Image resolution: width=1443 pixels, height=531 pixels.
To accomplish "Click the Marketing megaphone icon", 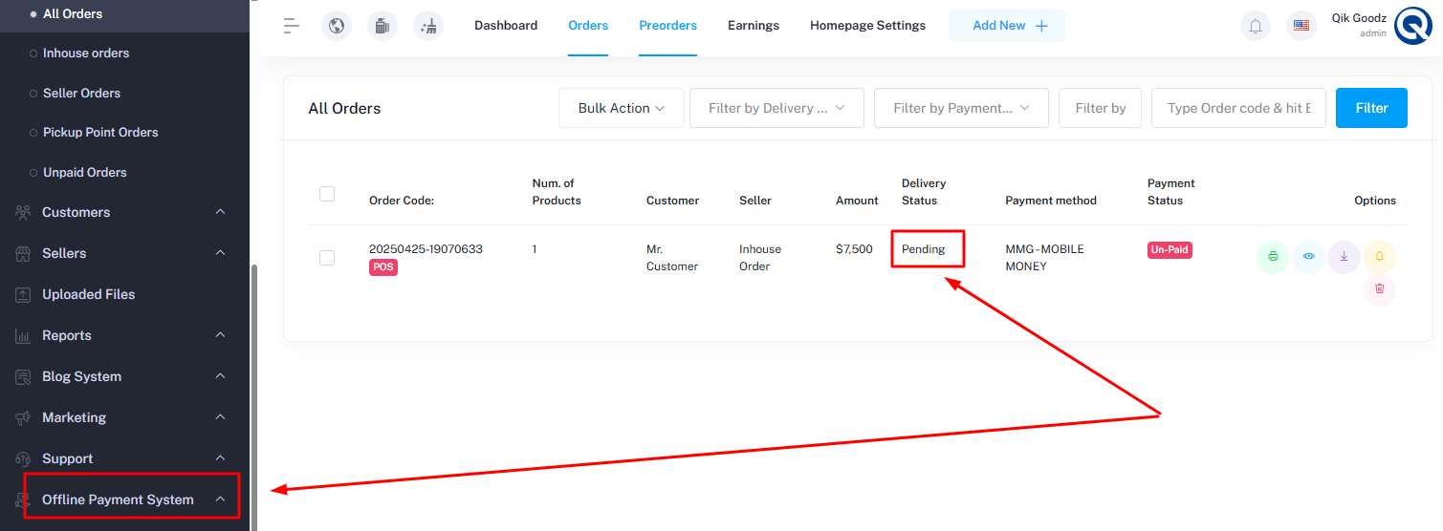I will pyautogui.click(x=24, y=417).
